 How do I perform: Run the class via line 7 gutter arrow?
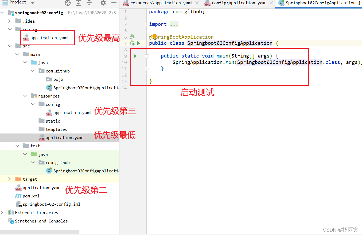click(x=138, y=43)
